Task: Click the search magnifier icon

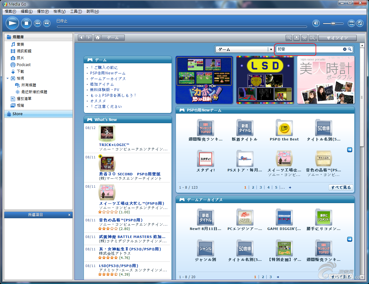Action: tap(350, 49)
